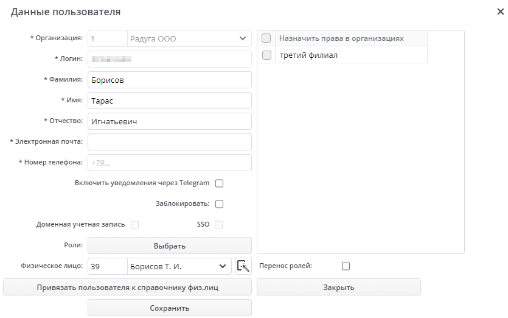Image resolution: width=508 pixels, height=318 pixels.
Task: Click the Электронная почта field
Action: click(170, 142)
